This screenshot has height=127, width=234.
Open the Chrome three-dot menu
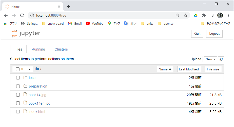pyautogui.click(x=228, y=15)
